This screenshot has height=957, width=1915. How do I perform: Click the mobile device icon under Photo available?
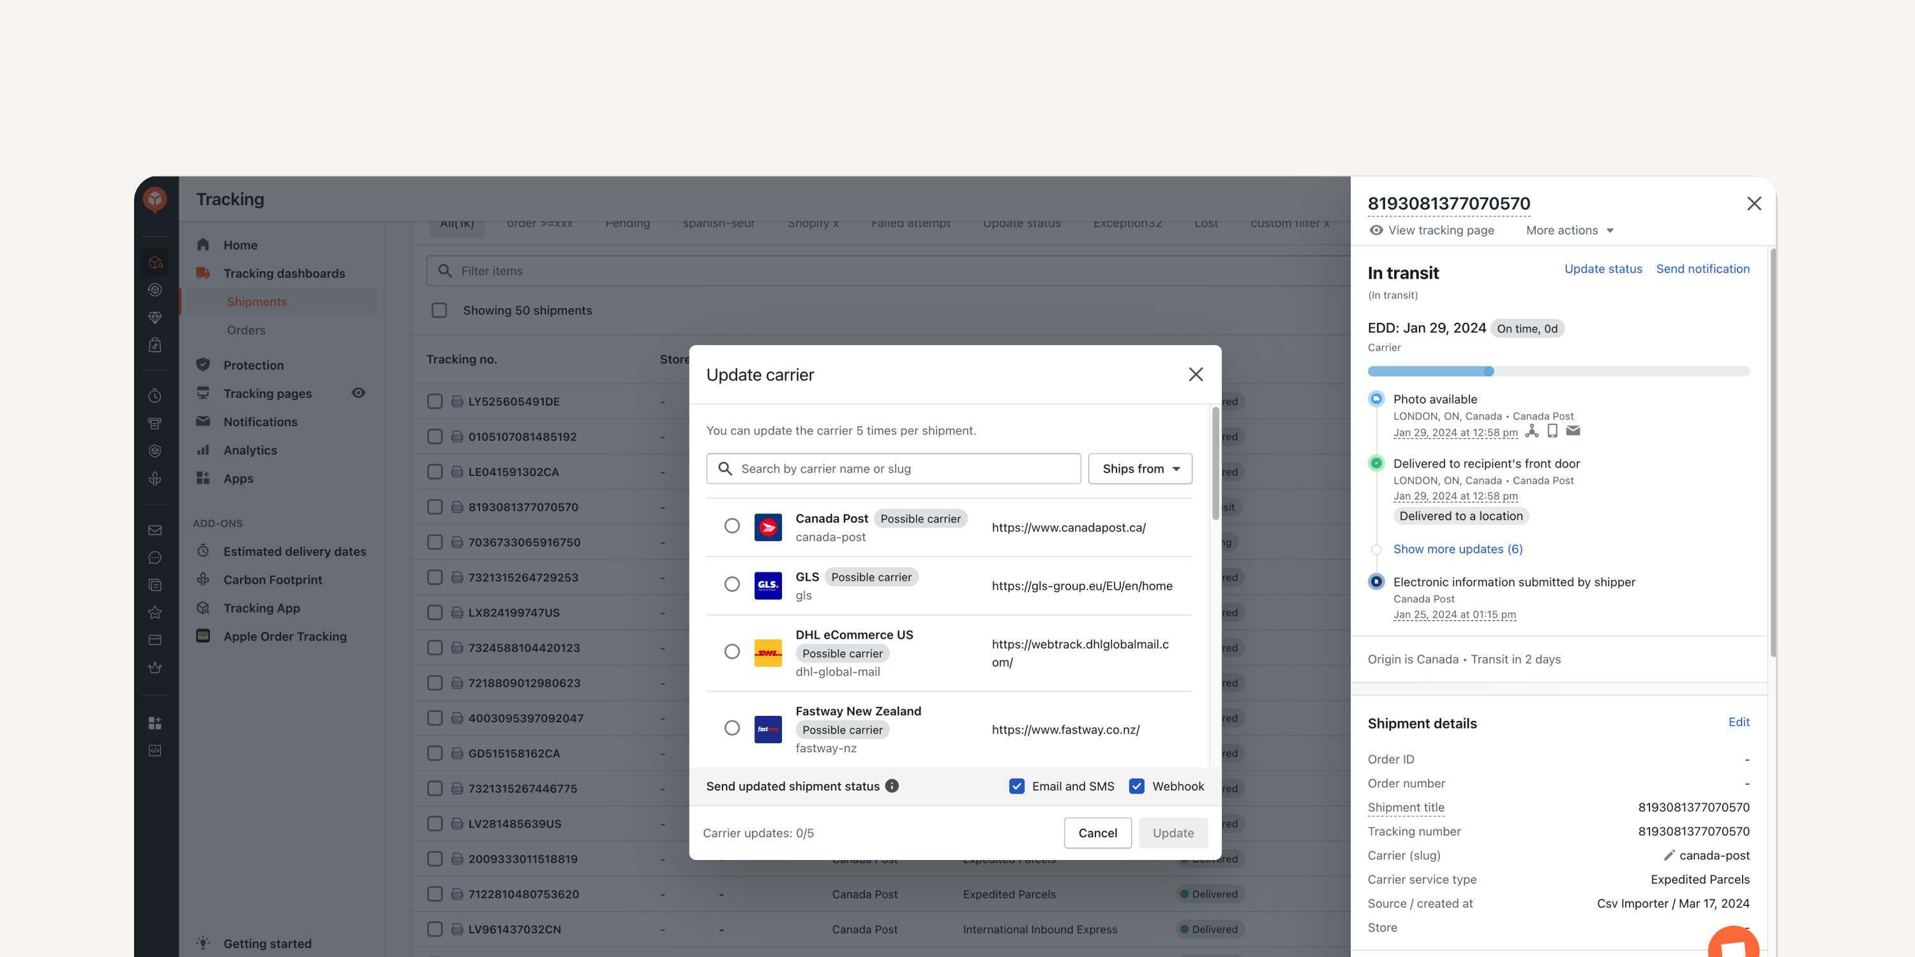click(x=1552, y=431)
